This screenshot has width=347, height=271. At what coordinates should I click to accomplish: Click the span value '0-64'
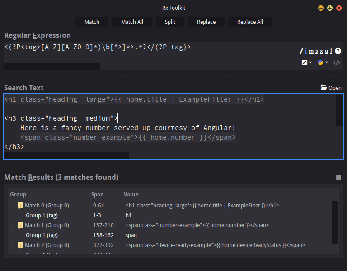(x=98, y=206)
